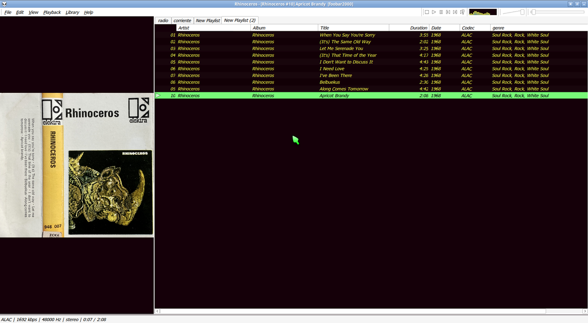Switch to the corriente playlist tab
Image resolution: width=588 pixels, height=323 pixels.
tap(182, 21)
